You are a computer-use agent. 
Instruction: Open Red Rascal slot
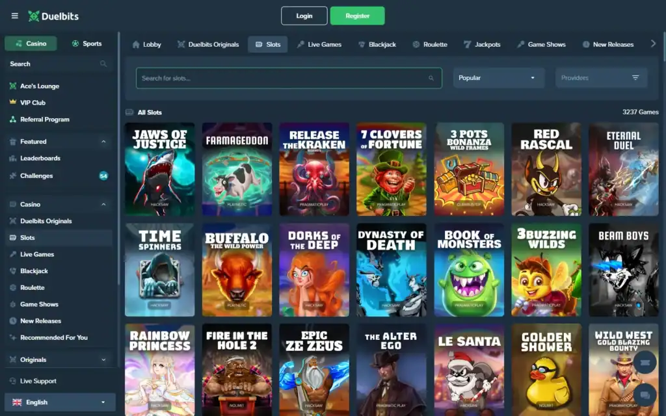(546, 169)
